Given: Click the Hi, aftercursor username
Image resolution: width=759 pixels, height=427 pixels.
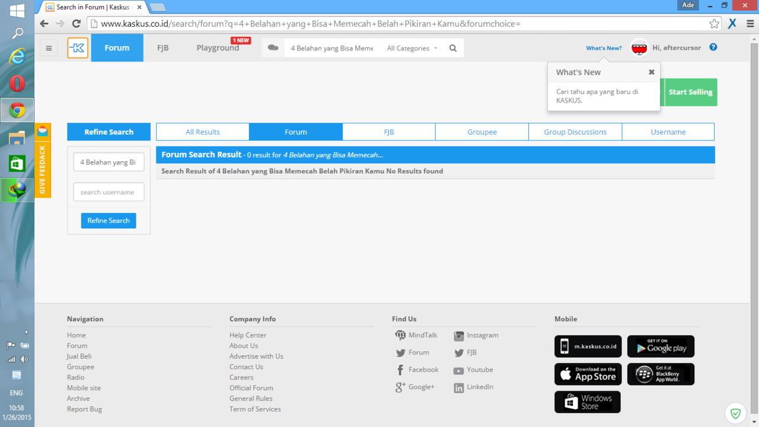Looking at the screenshot, I should point(677,47).
